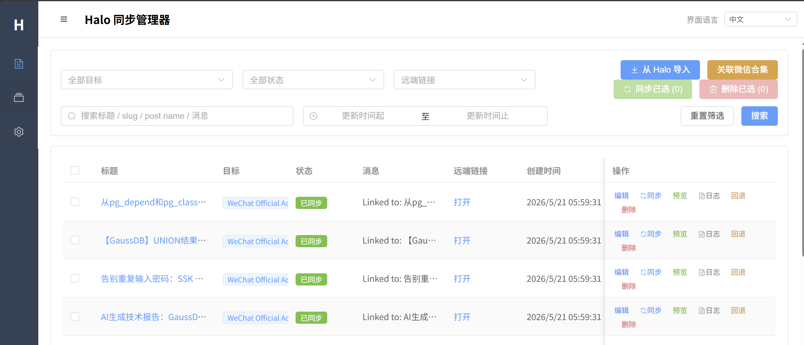The image size is (804, 345).
Task: Sync the 告别重复输入密码 row
Action: [x=651, y=272]
